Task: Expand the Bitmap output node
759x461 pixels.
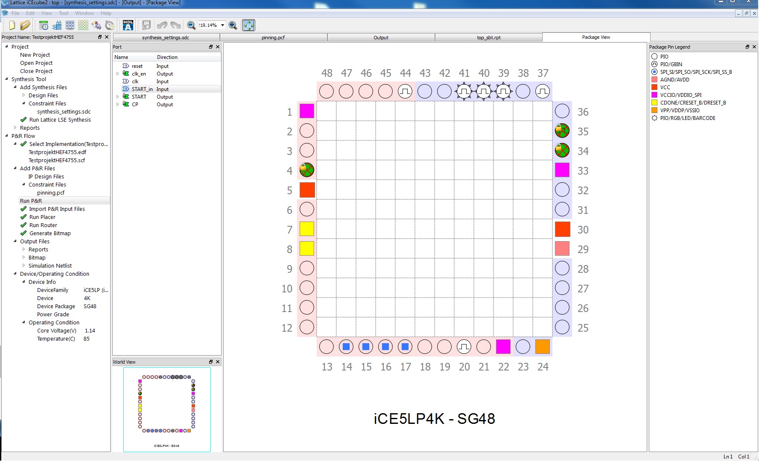Action: pyautogui.click(x=23, y=257)
